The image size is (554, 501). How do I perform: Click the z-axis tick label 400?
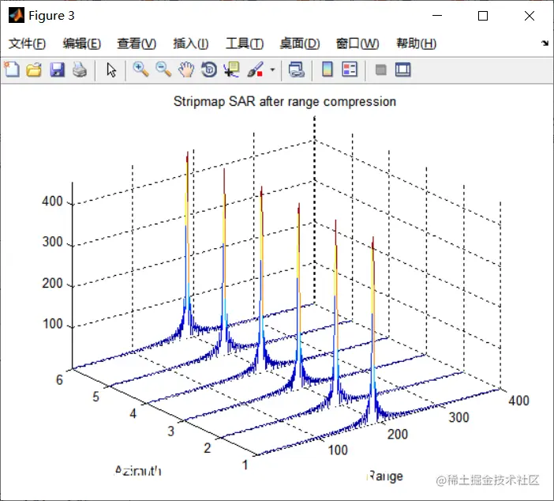[x=52, y=201]
